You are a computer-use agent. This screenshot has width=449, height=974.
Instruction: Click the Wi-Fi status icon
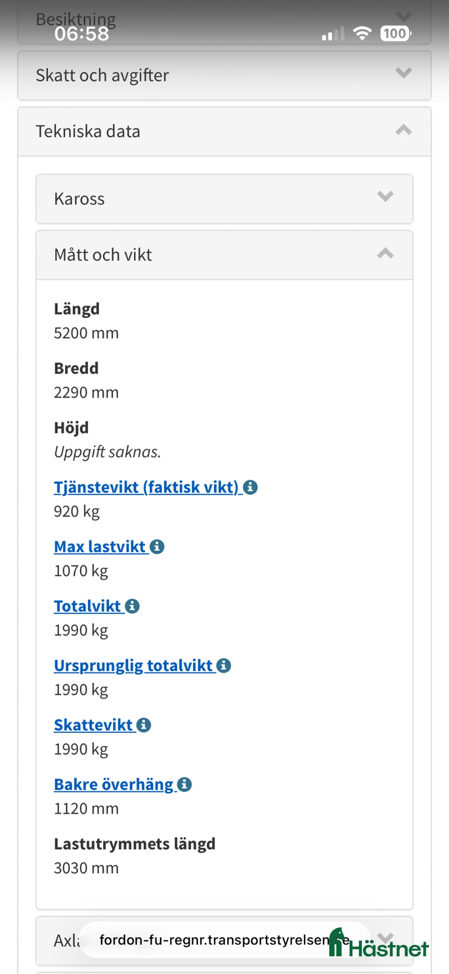[363, 33]
